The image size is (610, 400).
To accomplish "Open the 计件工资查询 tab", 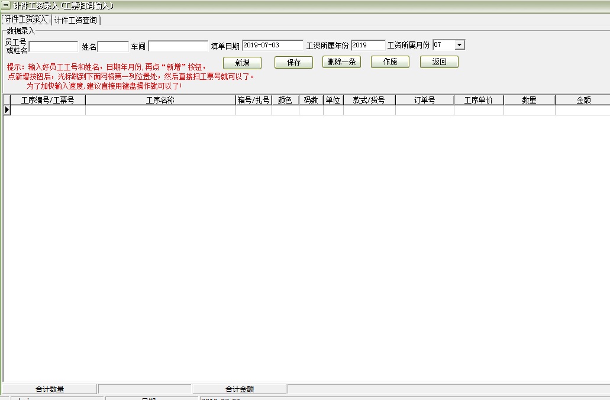I will 76,20.
